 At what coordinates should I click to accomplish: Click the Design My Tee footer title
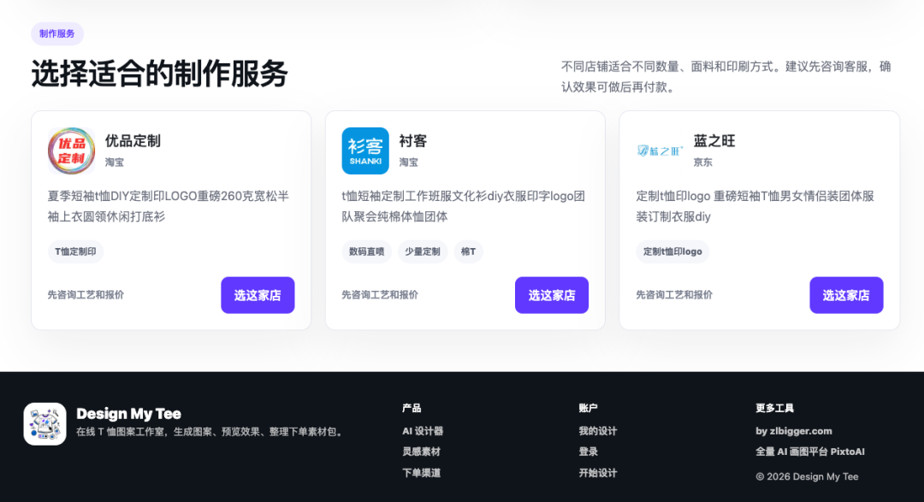point(128,414)
